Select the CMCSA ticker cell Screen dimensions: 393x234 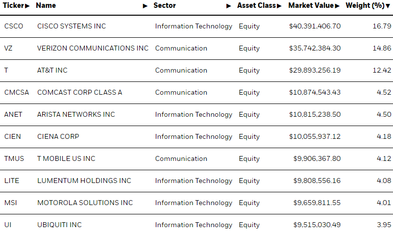pyautogui.click(x=17, y=92)
